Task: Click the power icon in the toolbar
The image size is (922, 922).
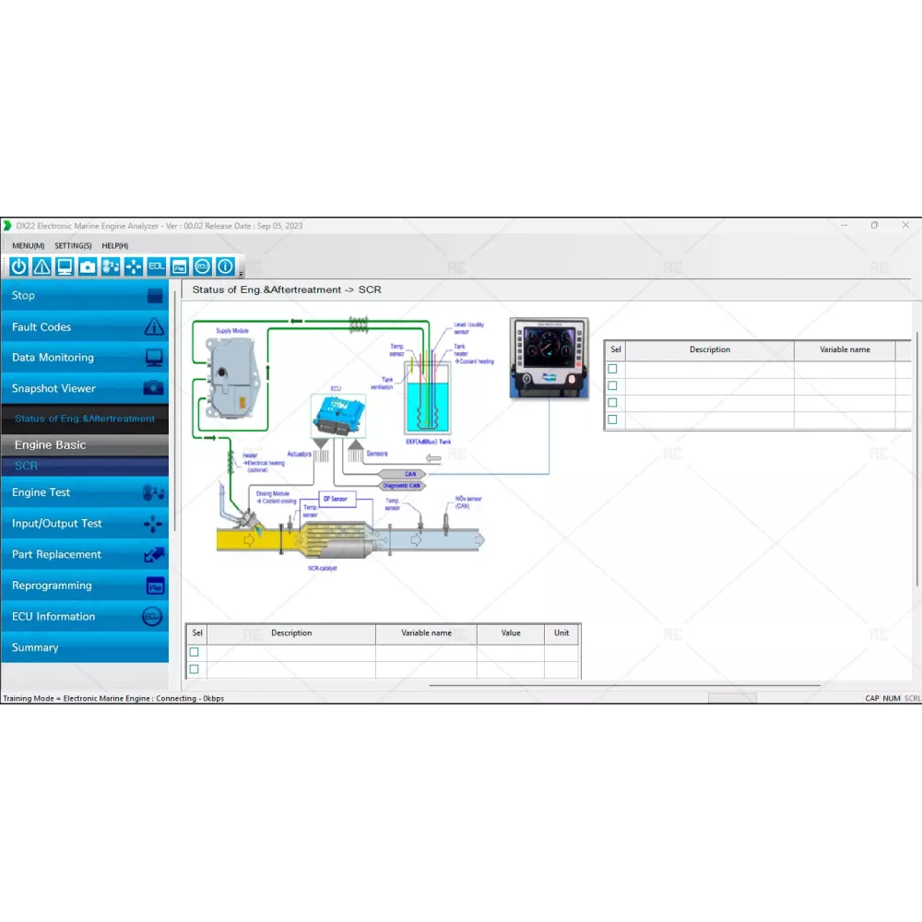Action: (x=18, y=266)
